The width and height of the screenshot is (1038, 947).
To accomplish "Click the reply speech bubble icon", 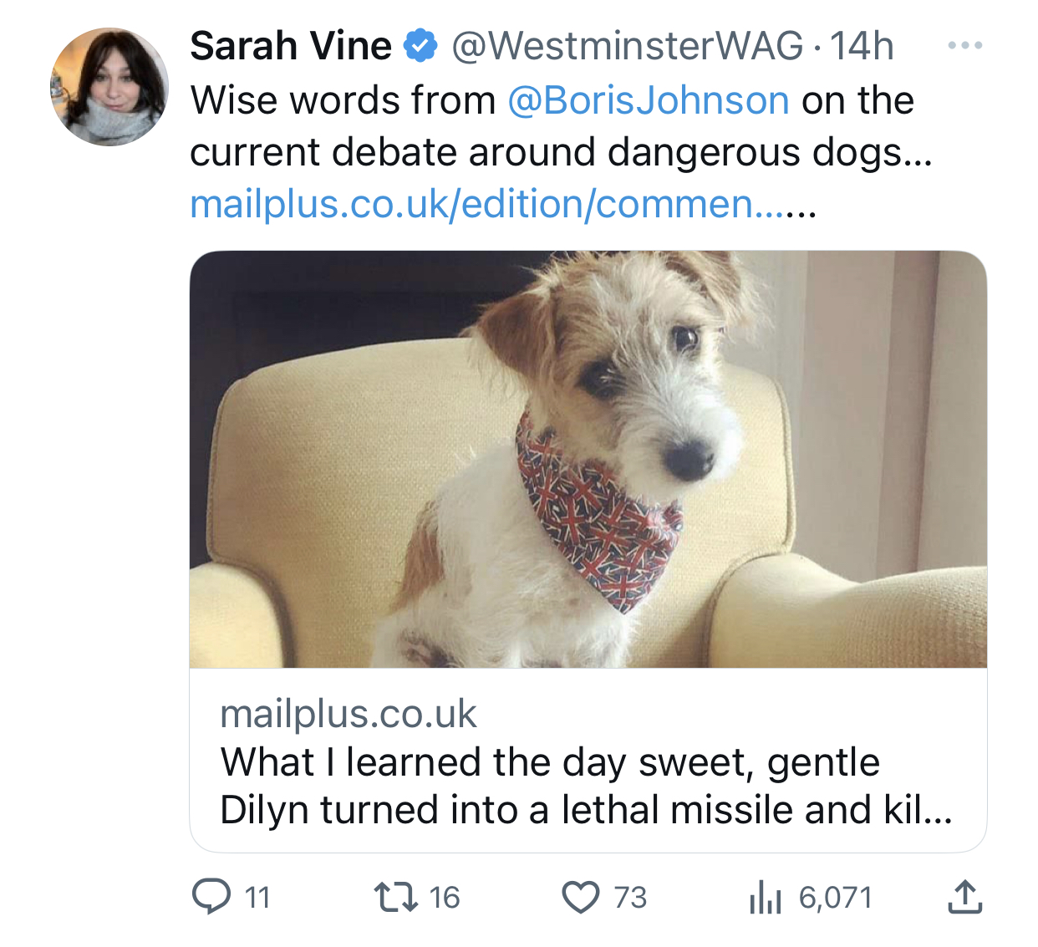I will [x=211, y=897].
